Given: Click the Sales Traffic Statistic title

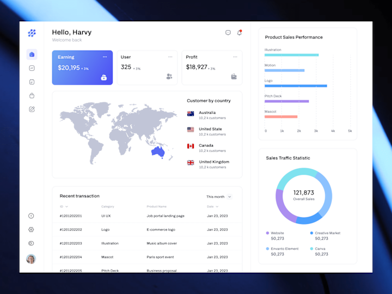Looking at the screenshot, I should pos(288,158).
